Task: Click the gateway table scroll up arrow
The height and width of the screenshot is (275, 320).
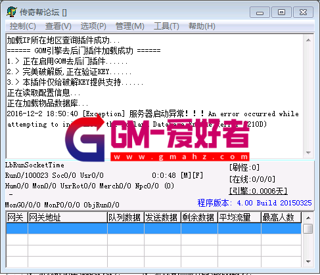Action: [x=308, y=218]
